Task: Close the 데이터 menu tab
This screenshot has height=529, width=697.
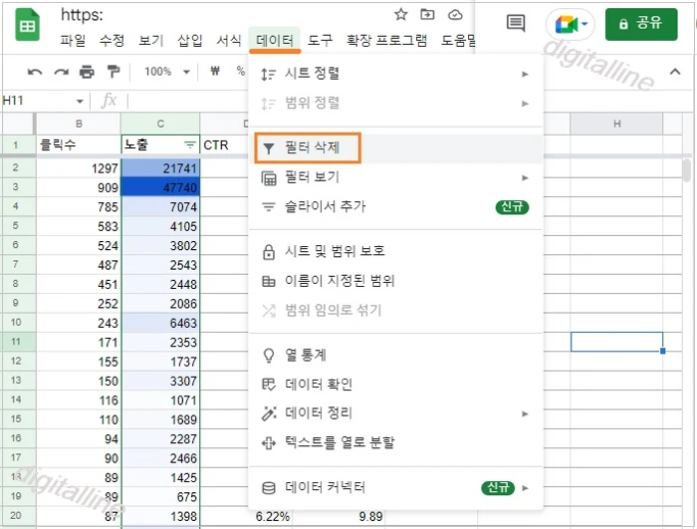Action: [275, 41]
